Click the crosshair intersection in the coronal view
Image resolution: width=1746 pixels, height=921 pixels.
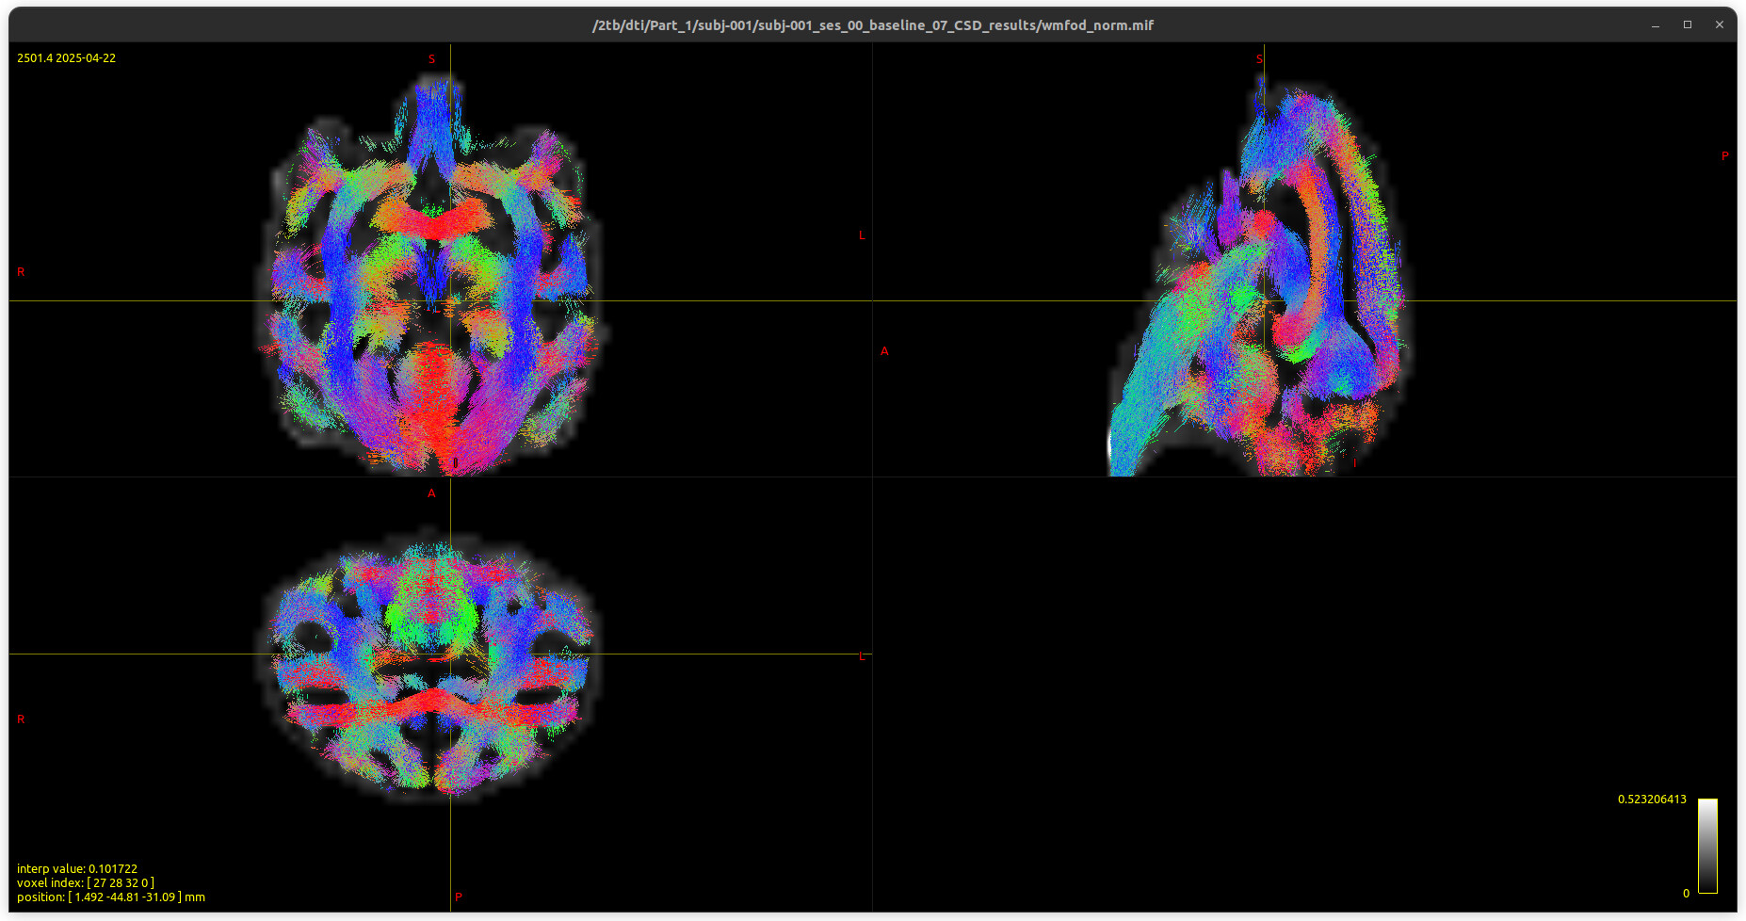tap(450, 301)
